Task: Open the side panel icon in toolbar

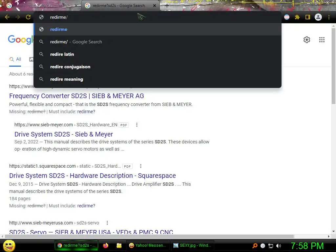Action: (x=308, y=17)
